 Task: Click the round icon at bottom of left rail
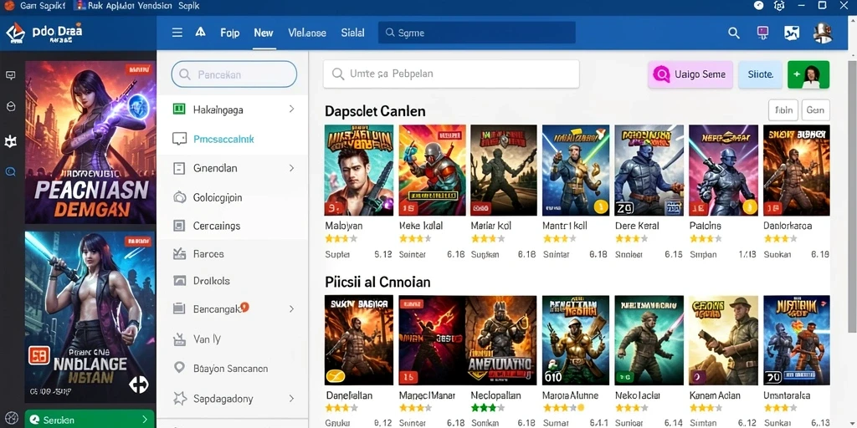(10, 418)
